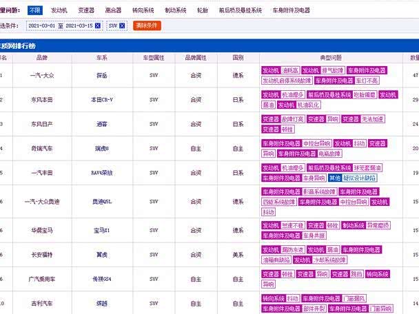The height and width of the screenshot is (314, 419).
Task: Choose the 转向系统 problem category
Action: 143,10
